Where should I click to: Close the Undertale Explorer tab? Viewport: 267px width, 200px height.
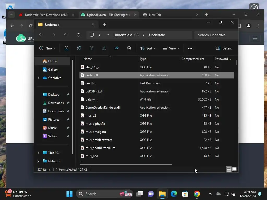(x=93, y=24)
